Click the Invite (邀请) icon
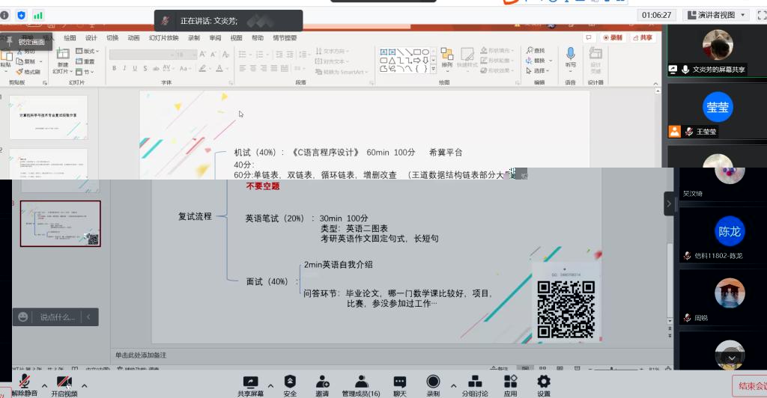 (322, 382)
